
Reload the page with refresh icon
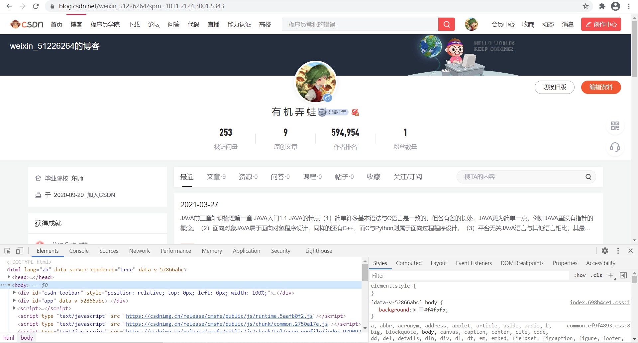(36, 6)
